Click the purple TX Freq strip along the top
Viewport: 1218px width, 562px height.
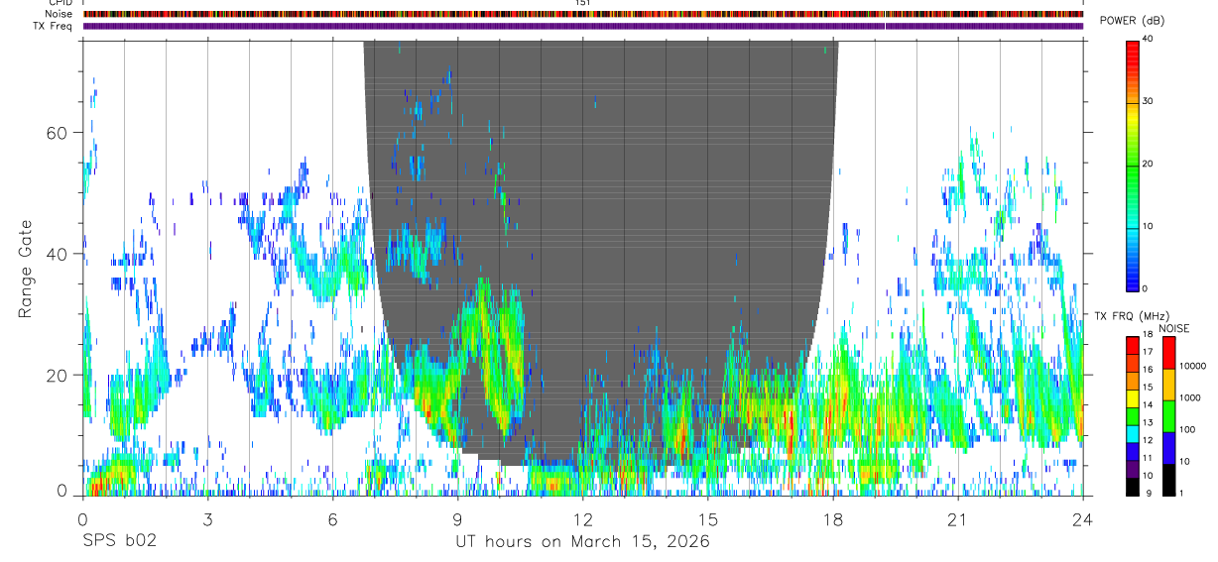tap(583, 26)
